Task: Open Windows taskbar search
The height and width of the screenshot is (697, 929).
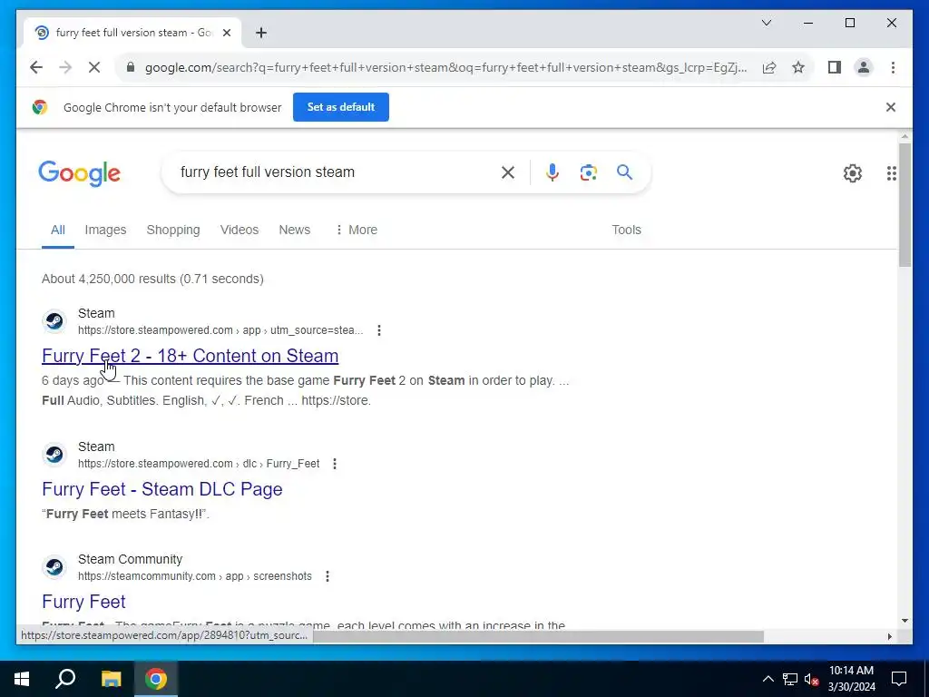Action: point(65,679)
